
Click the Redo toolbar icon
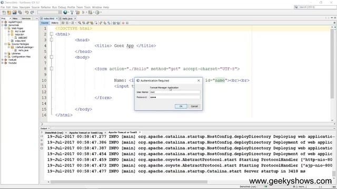pos(32,13)
